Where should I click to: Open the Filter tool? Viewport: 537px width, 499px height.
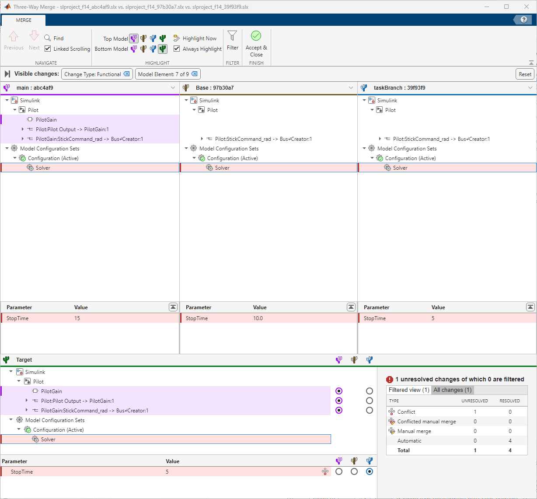pyautogui.click(x=233, y=41)
